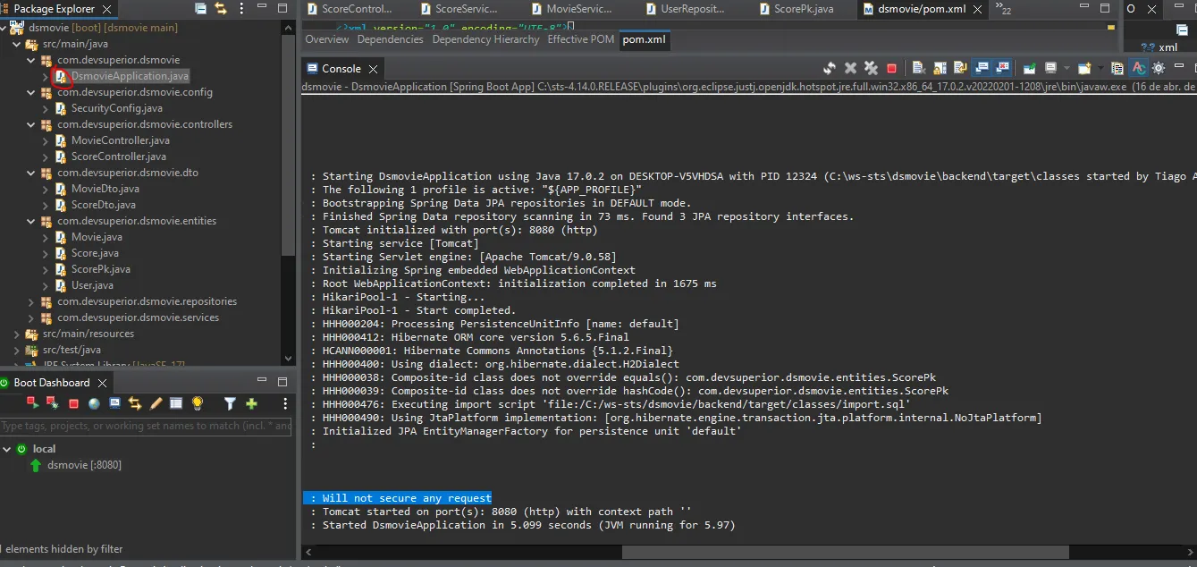The width and height of the screenshot is (1197, 567).
Task: Toggle Scroll Lock in the console toolbar
Action: coord(940,68)
